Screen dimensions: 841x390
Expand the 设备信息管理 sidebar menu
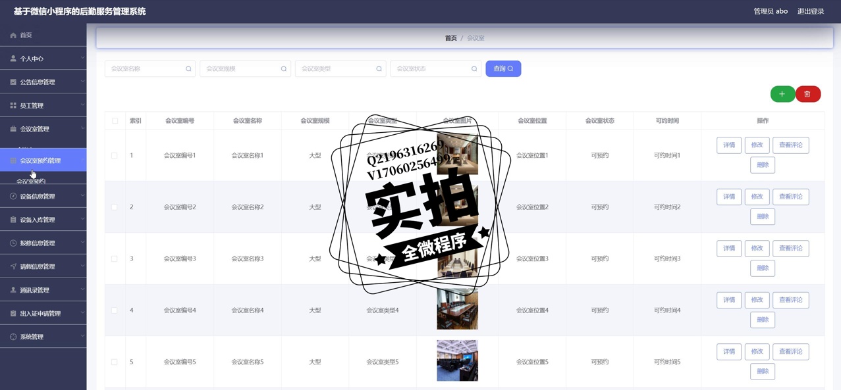(x=43, y=197)
